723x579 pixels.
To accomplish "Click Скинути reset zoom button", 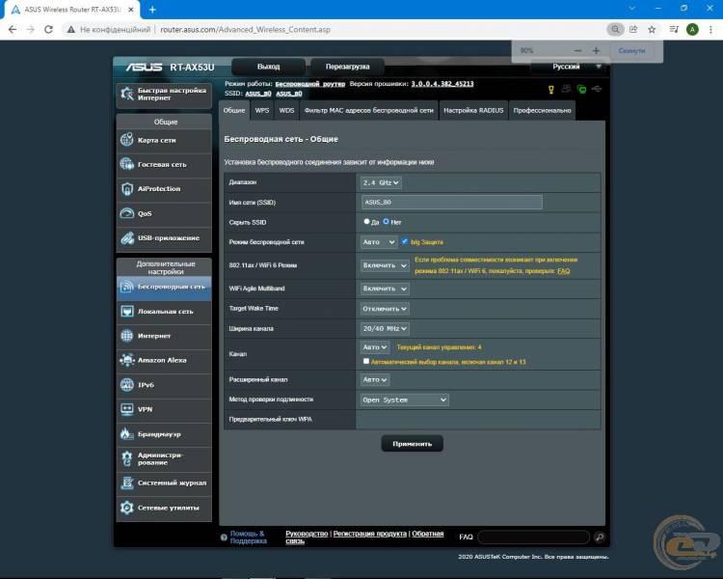I will pyautogui.click(x=631, y=51).
